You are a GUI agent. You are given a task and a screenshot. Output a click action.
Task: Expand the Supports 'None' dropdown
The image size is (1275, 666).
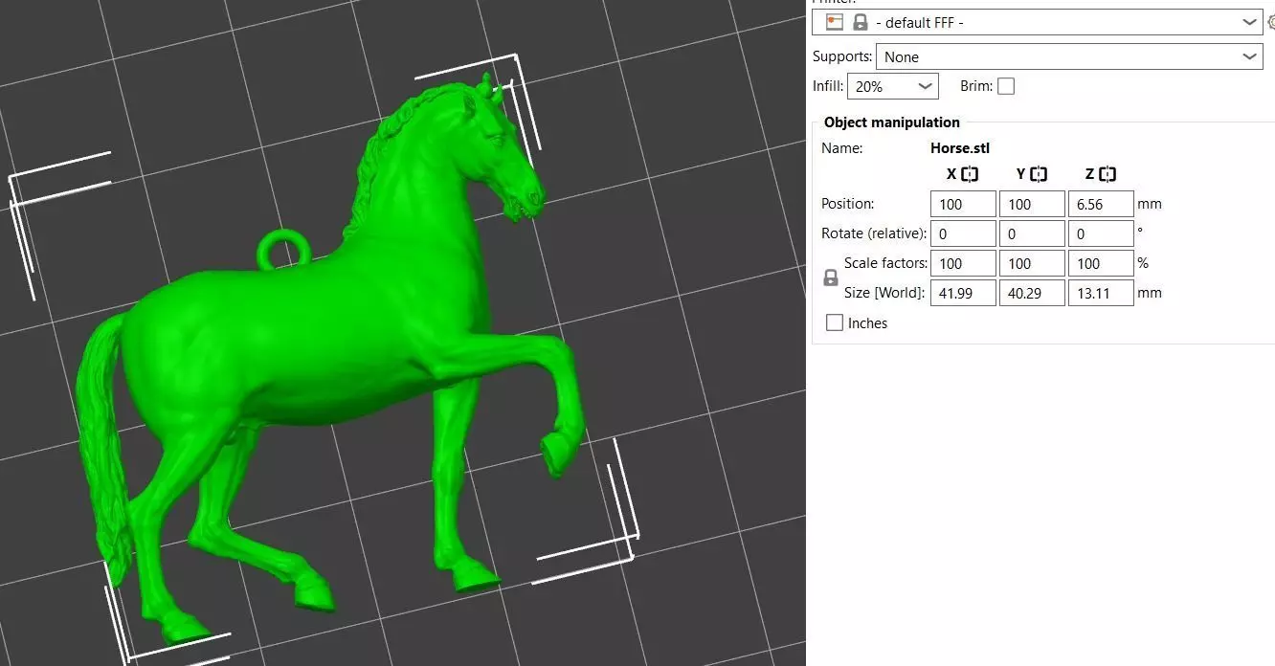tap(1069, 56)
